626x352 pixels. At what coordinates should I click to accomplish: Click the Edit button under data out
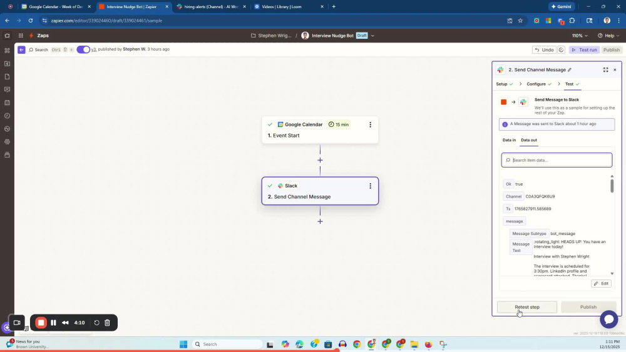coord(601,283)
